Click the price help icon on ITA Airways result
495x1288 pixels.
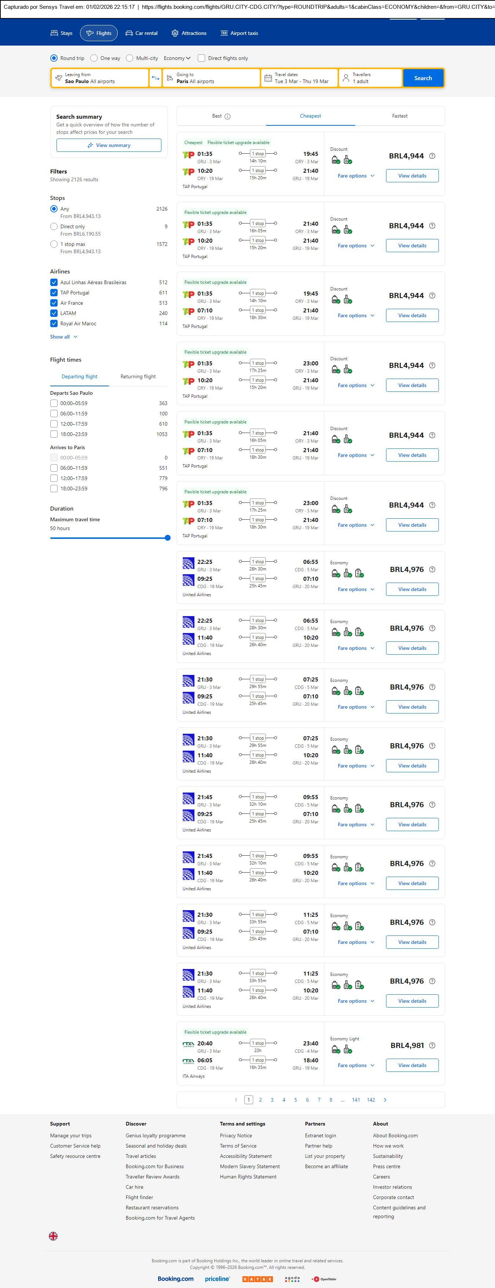432,1045
